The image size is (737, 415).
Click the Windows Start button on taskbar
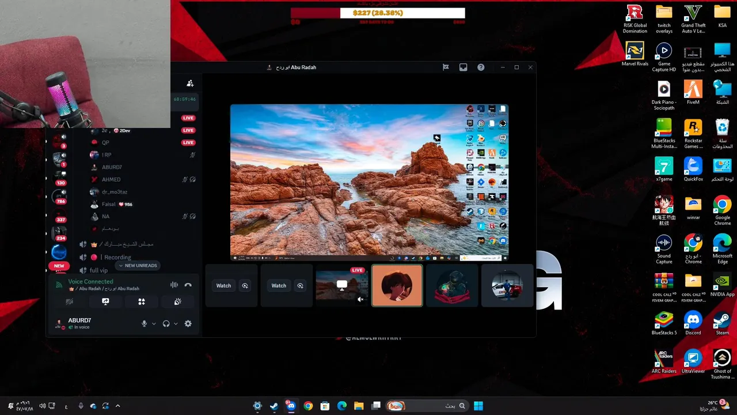point(478,406)
